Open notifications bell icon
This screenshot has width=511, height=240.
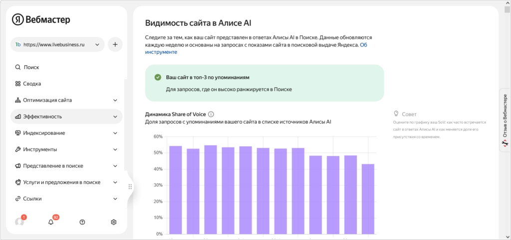click(x=51, y=222)
